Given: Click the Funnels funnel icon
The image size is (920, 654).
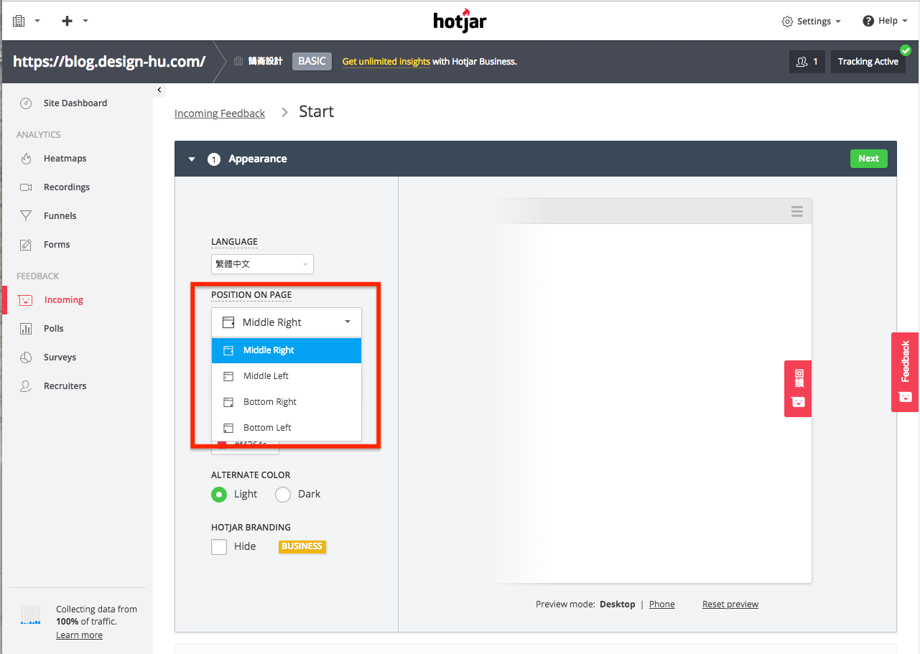Looking at the screenshot, I should (x=26, y=216).
